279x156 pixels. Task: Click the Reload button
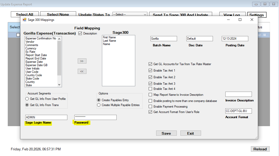pyautogui.click(x=260, y=149)
